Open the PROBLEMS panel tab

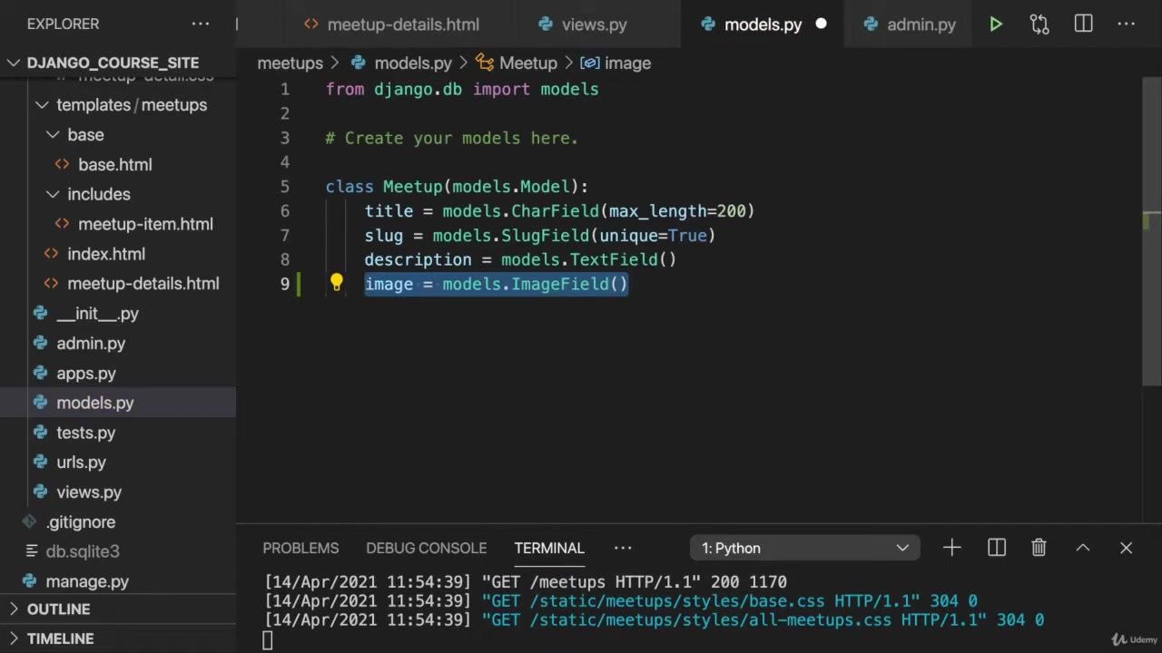coord(300,548)
